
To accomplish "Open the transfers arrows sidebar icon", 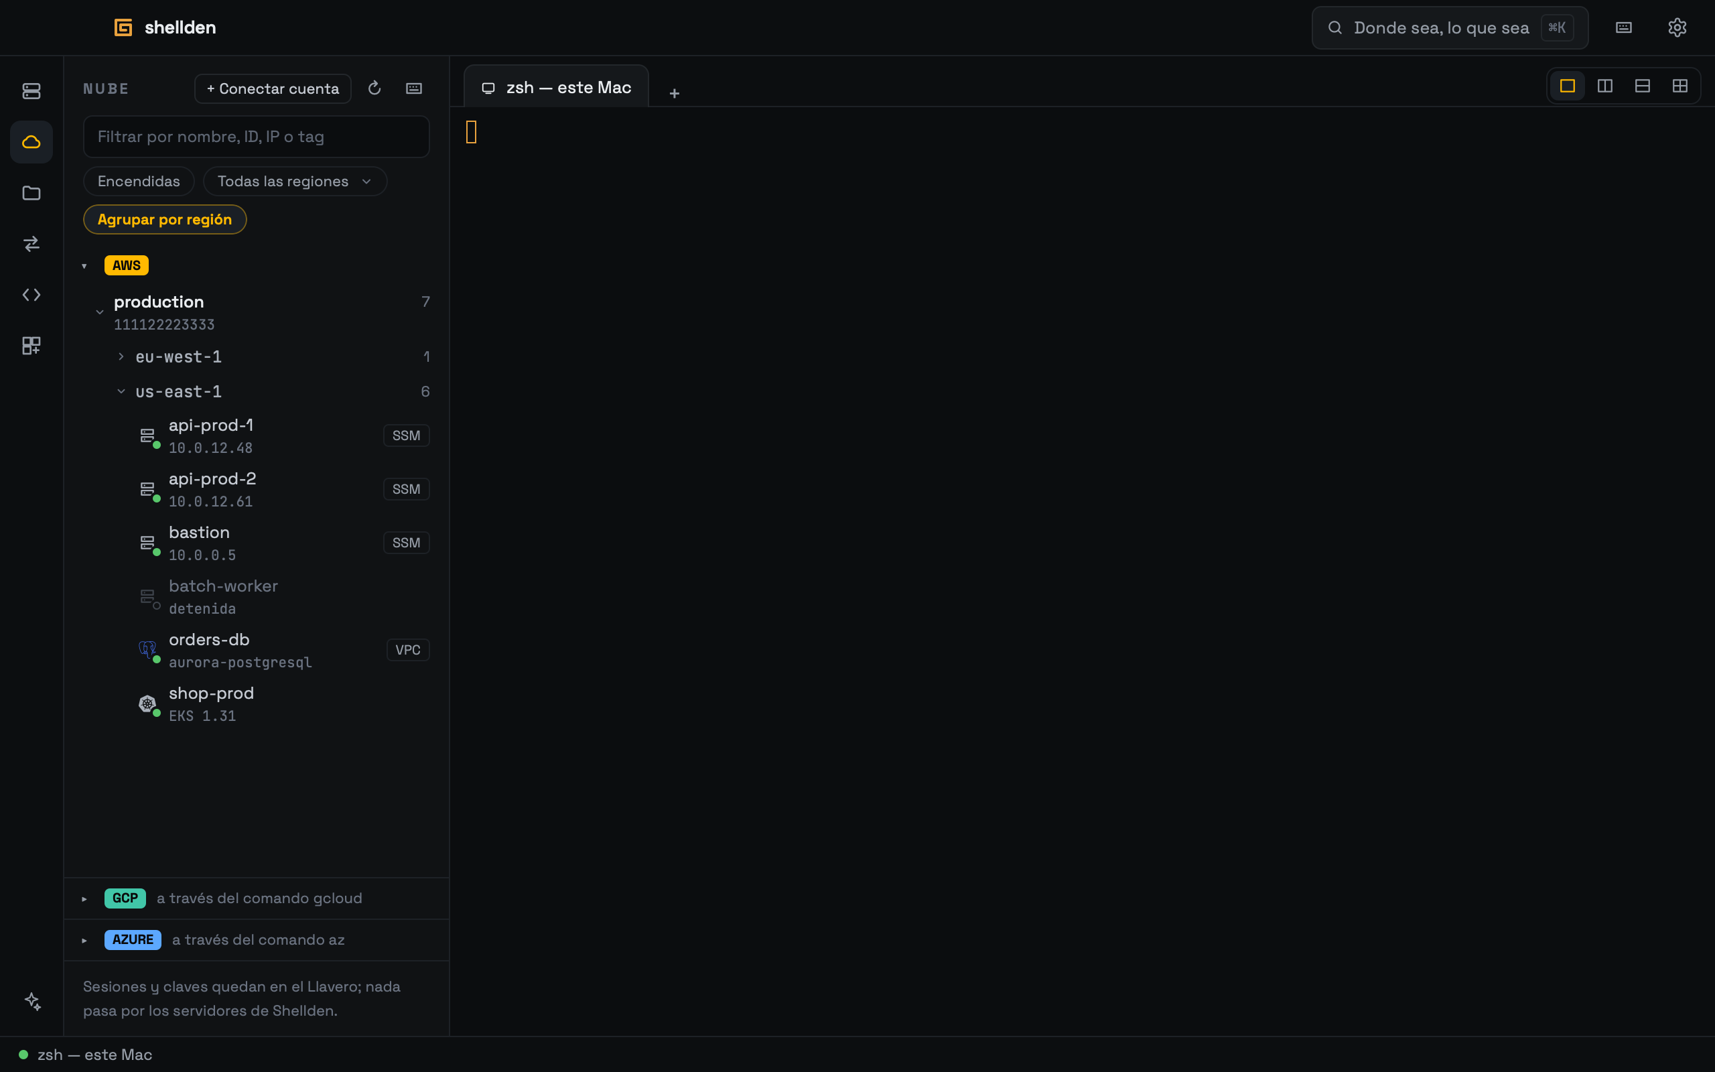I will pyautogui.click(x=31, y=244).
